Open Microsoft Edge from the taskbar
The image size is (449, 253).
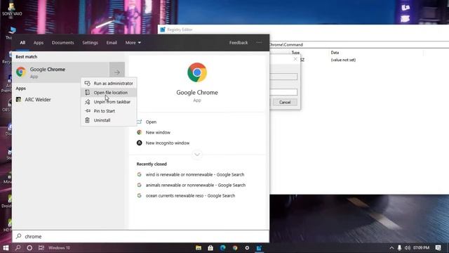click(x=222, y=248)
